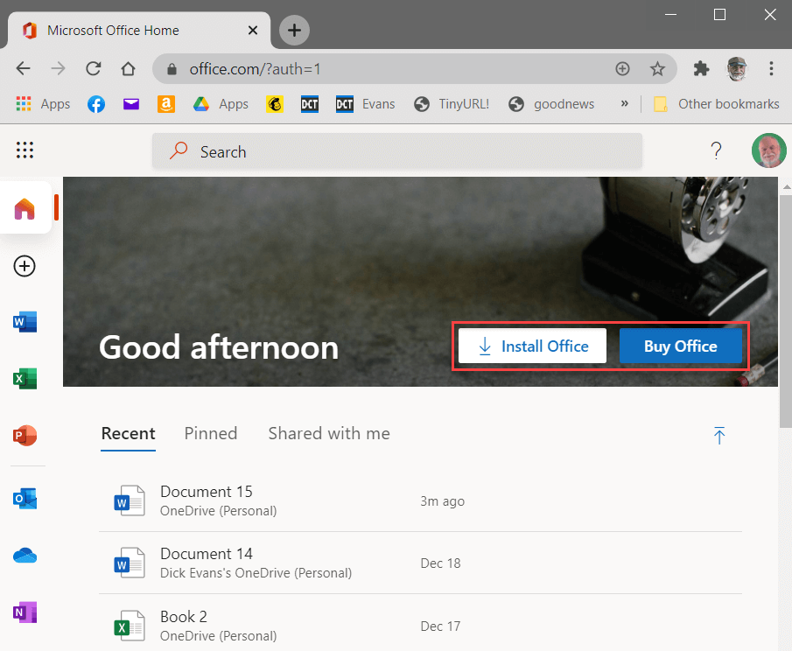This screenshot has width=792, height=651.
Task: Go to Office Home in sidebar
Action: coord(25,208)
